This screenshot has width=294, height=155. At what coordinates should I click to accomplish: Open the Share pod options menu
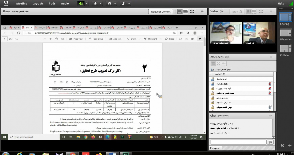(x=203, y=11)
